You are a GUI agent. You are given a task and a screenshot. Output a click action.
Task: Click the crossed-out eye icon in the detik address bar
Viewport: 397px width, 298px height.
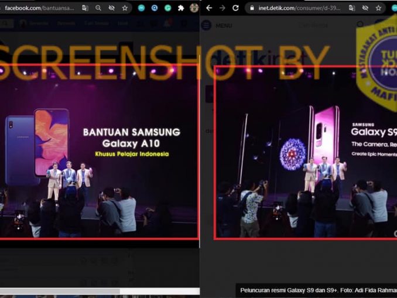tap(365, 8)
